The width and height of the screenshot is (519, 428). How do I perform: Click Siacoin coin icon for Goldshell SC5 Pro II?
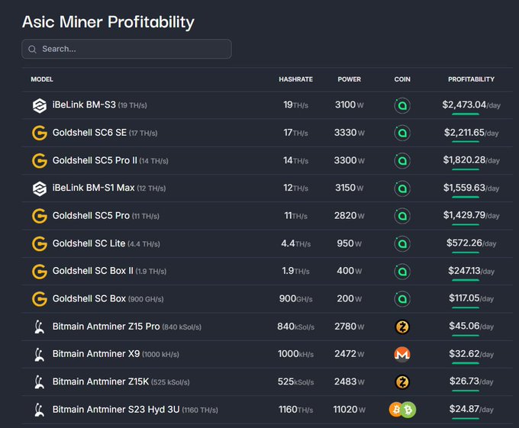(x=402, y=161)
